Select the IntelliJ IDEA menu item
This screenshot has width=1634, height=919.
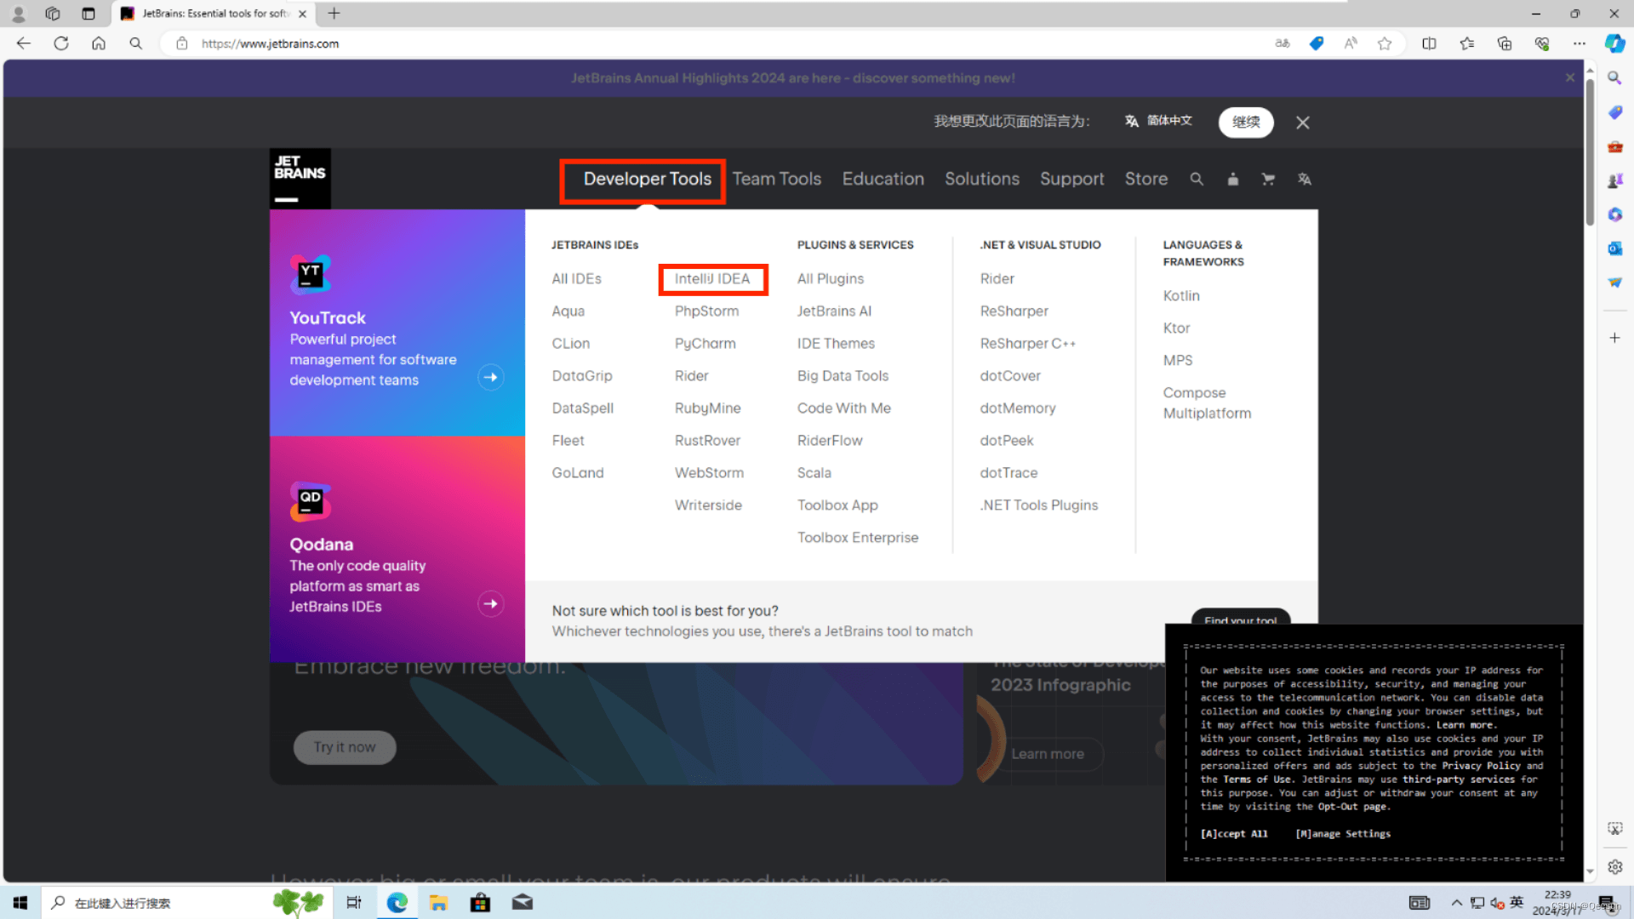[711, 278]
